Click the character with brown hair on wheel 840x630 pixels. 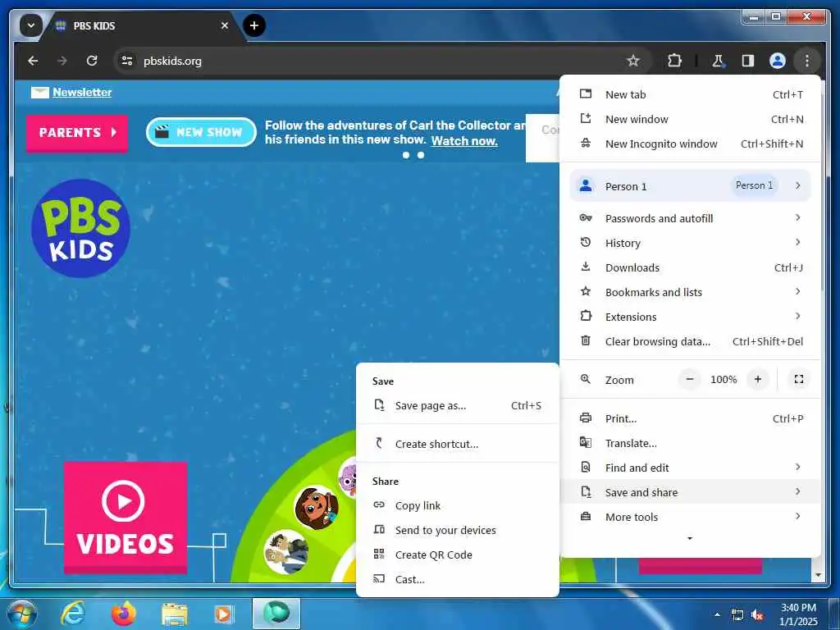[316, 507]
